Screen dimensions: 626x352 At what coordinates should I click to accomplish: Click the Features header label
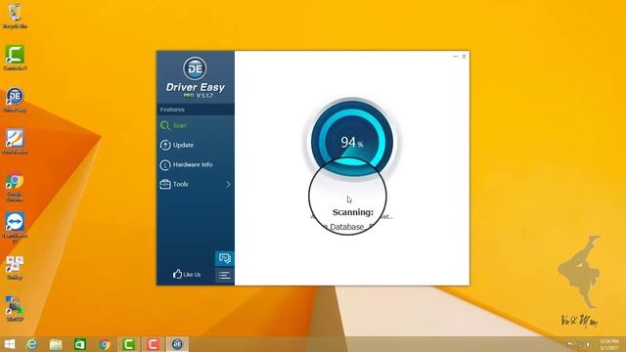pos(172,110)
